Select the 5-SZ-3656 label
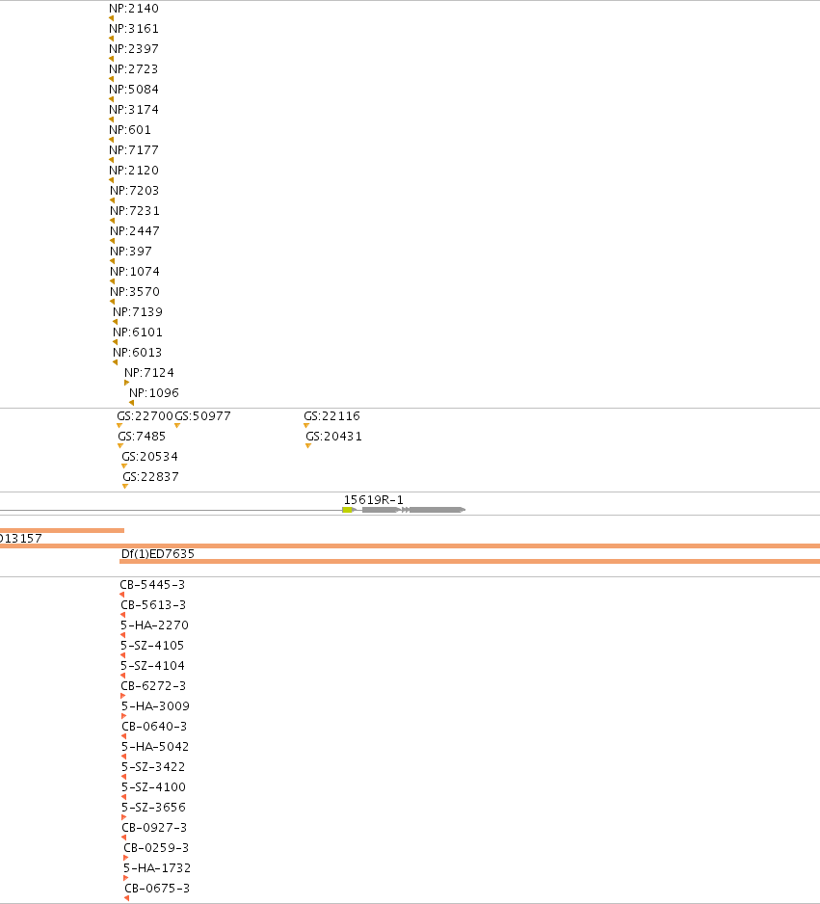This screenshot has height=904, width=820. click(x=154, y=807)
